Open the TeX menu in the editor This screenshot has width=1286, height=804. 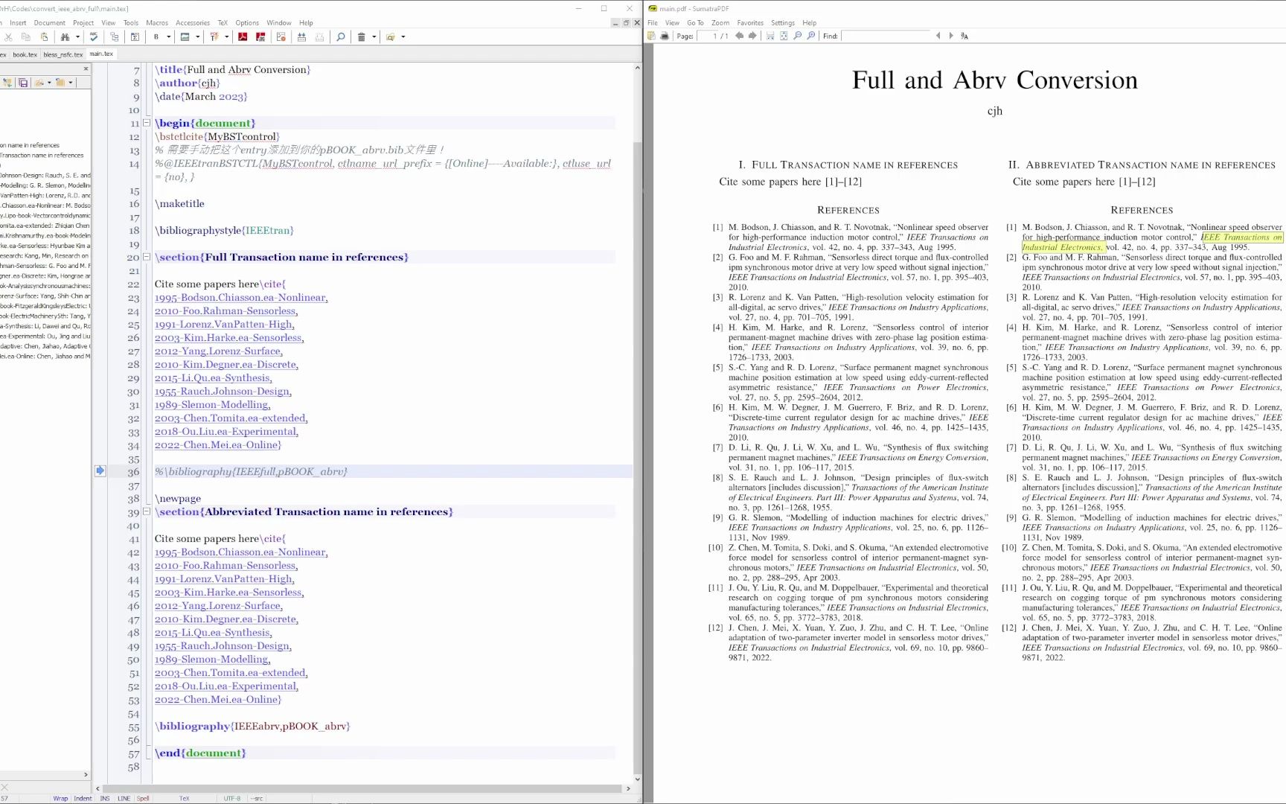click(x=223, y=23)
